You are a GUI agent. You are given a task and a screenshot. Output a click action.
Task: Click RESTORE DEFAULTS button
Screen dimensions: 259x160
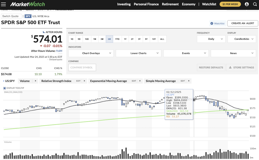[x=211, y=68]
